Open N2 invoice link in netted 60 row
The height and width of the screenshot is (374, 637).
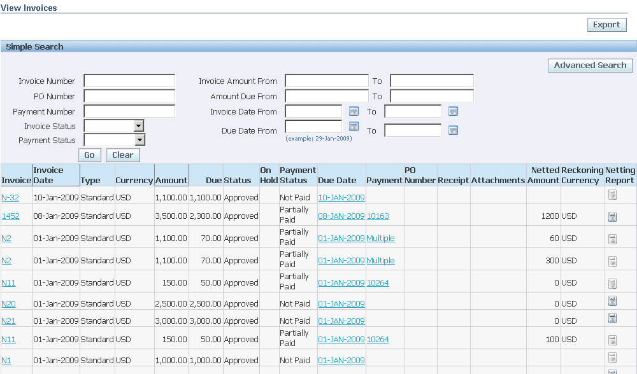6,238
